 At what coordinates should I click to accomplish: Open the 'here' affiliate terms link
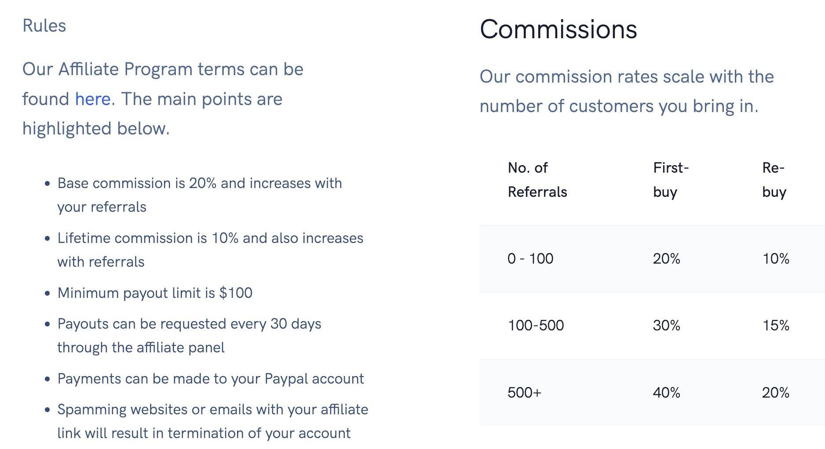point(92,99)
